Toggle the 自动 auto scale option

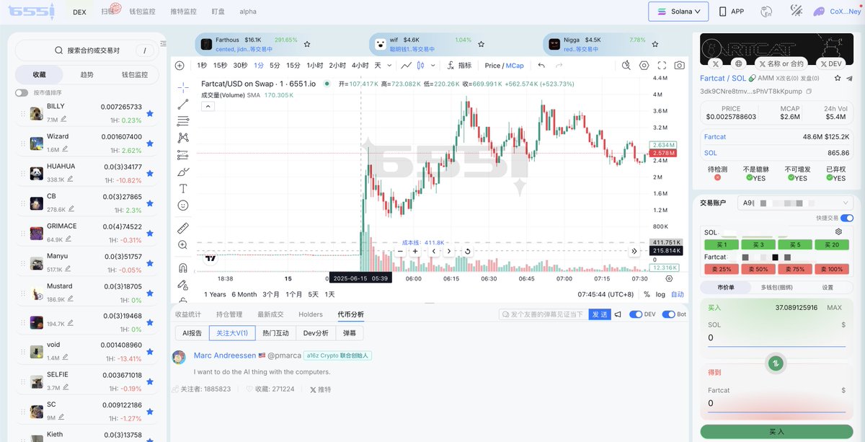tap(678, 294)
